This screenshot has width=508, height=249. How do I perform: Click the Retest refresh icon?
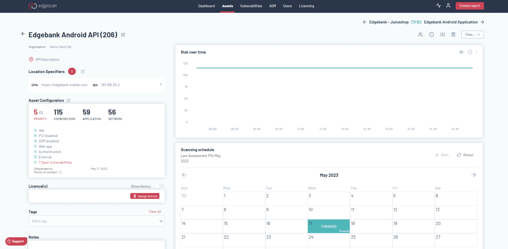(459, 155)
